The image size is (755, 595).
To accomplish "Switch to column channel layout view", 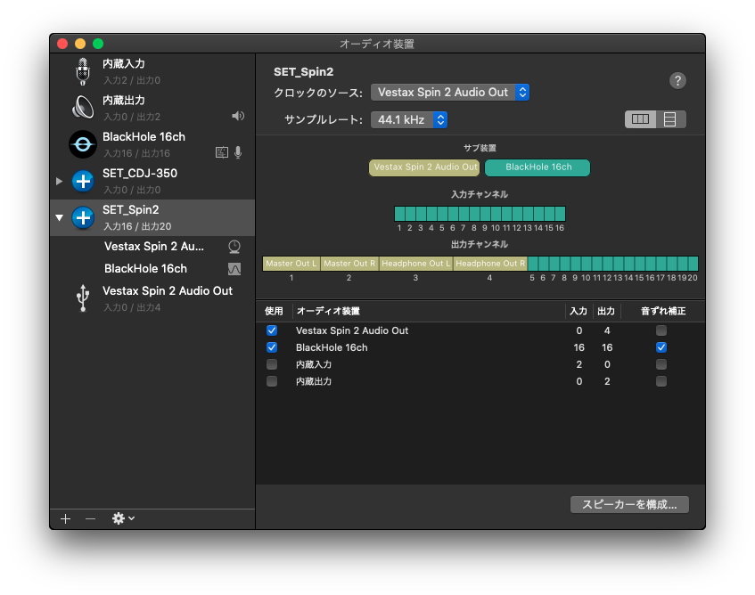I will click(640, 119).
